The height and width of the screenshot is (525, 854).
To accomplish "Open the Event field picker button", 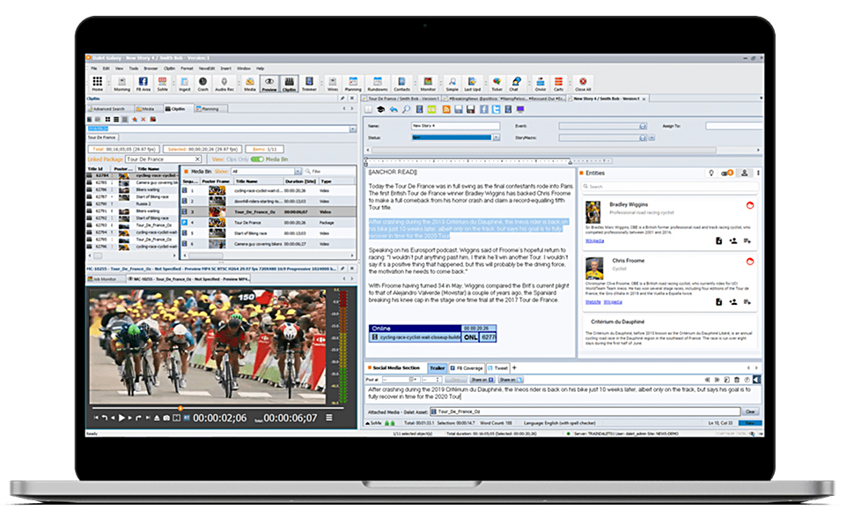I will [x=643, y=126].
